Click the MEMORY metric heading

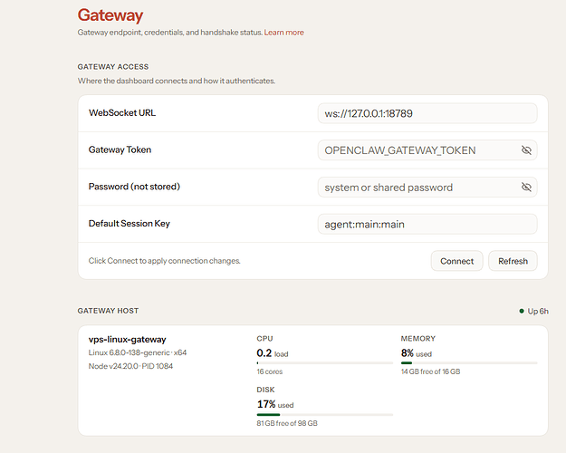418,339
